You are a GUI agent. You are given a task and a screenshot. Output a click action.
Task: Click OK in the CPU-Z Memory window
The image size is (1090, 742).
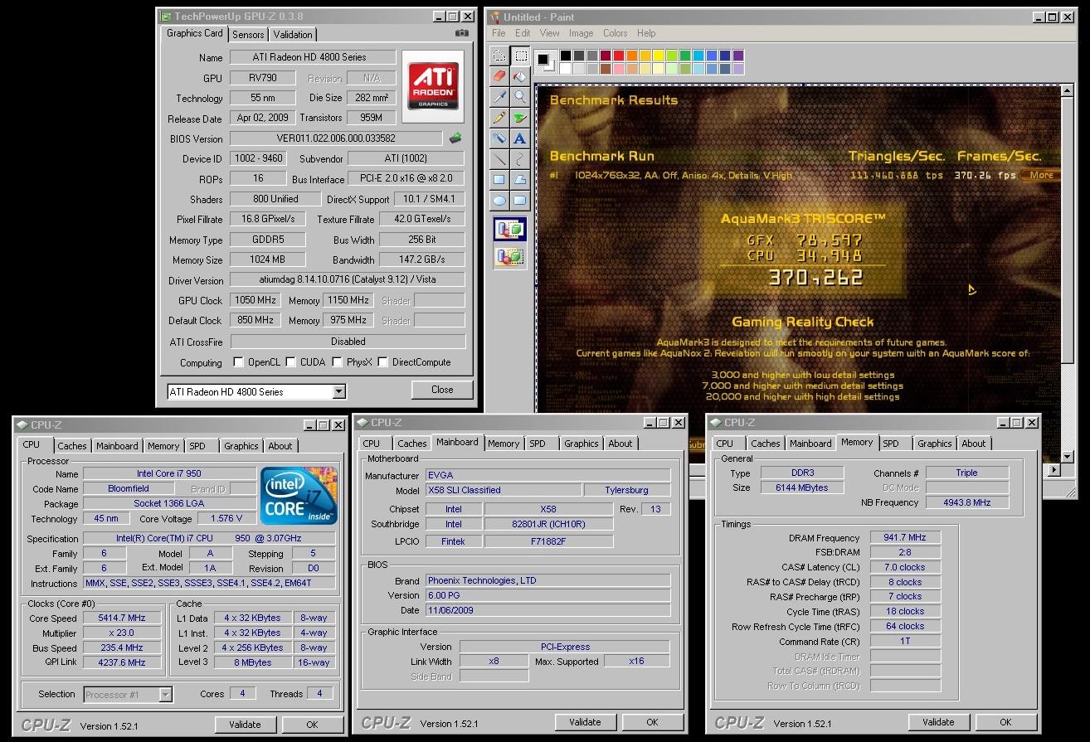(x=1006, y=722)
